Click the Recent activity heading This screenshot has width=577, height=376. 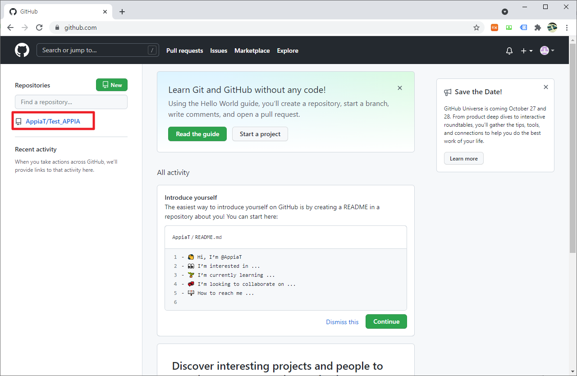pos(36,149)
